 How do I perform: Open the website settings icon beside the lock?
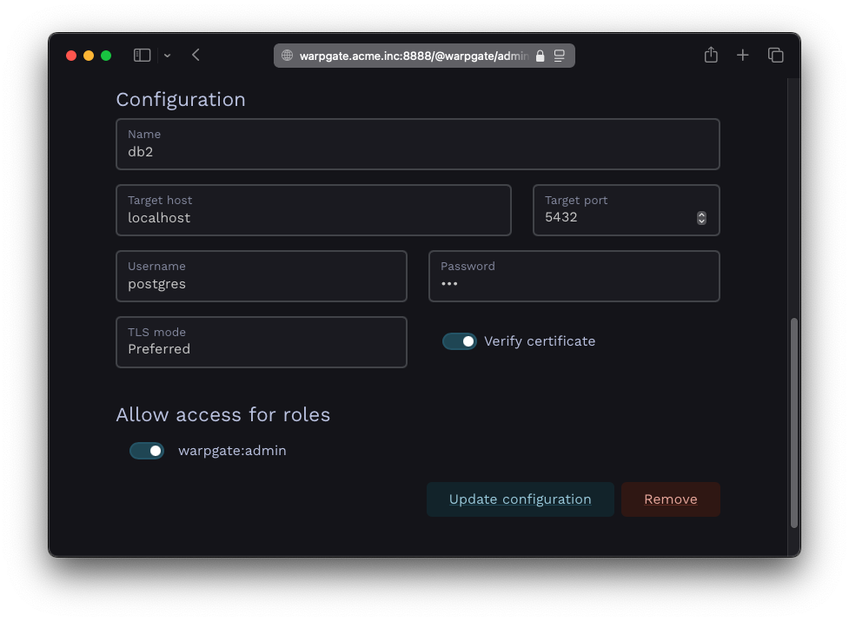pyautogui.click(x=559, y=55)
